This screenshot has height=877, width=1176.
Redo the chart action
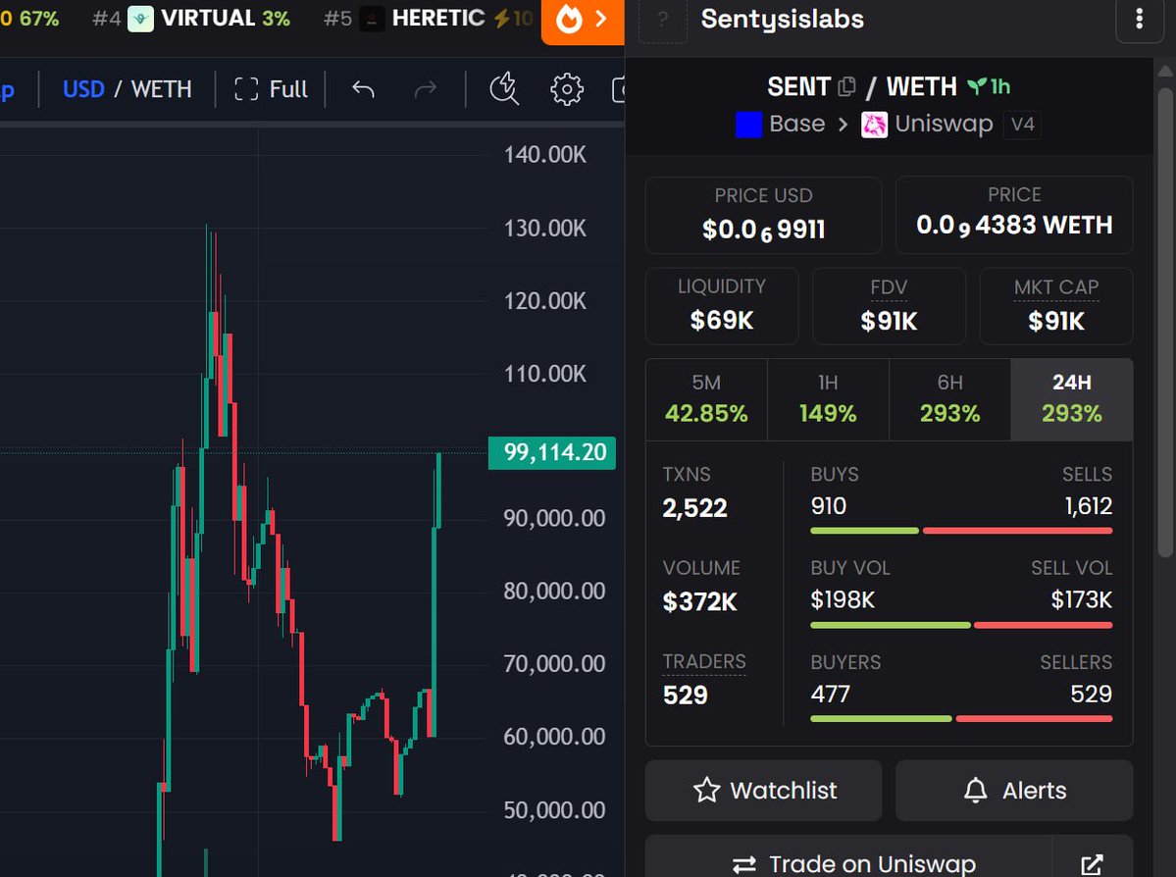426,89
